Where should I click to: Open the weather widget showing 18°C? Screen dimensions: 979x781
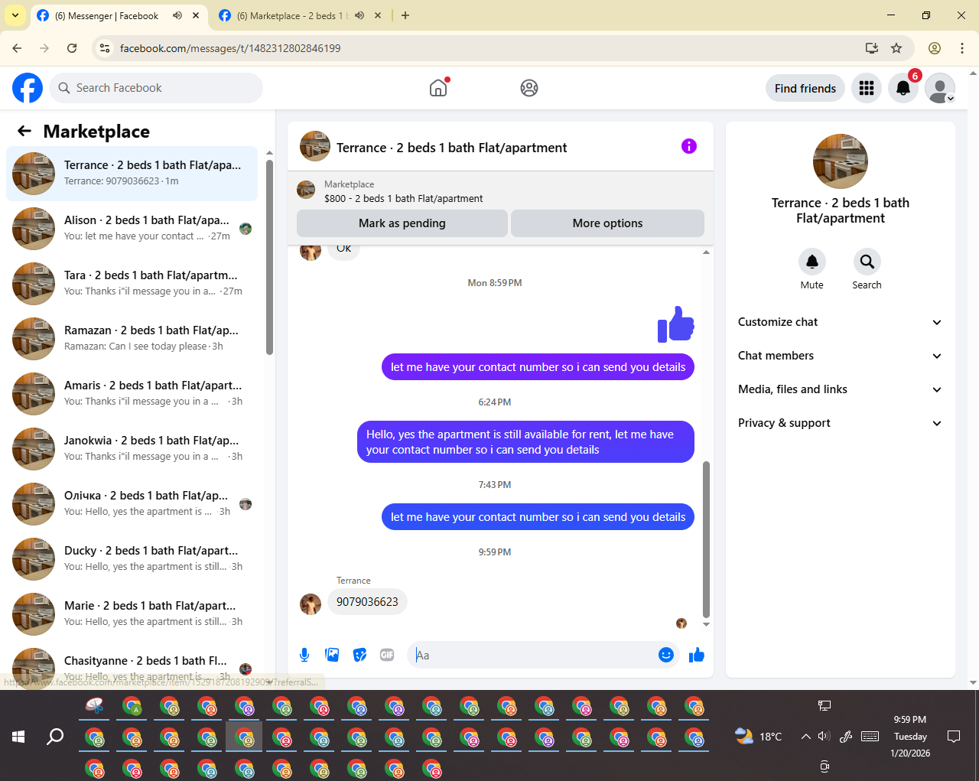coord(759,737)
